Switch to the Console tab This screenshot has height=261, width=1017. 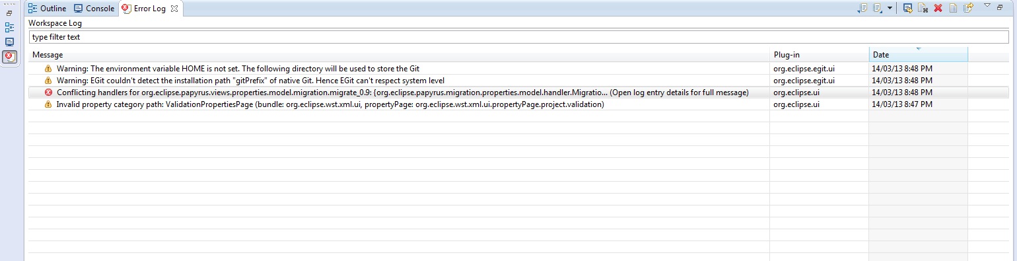94,9
